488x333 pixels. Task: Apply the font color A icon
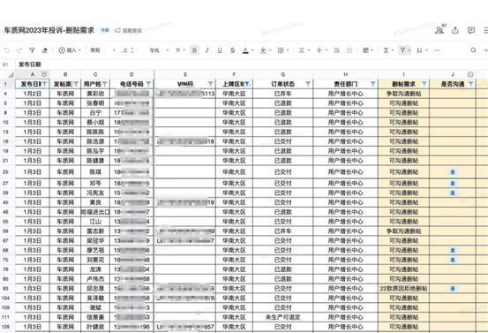coord(245,50)
